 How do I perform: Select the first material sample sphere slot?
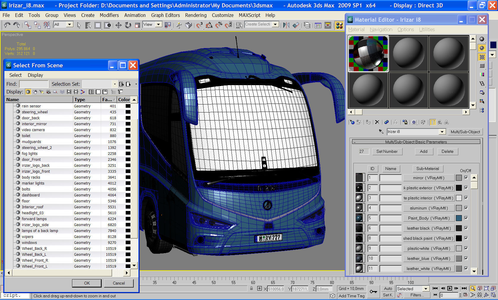[x=368, y=54]
